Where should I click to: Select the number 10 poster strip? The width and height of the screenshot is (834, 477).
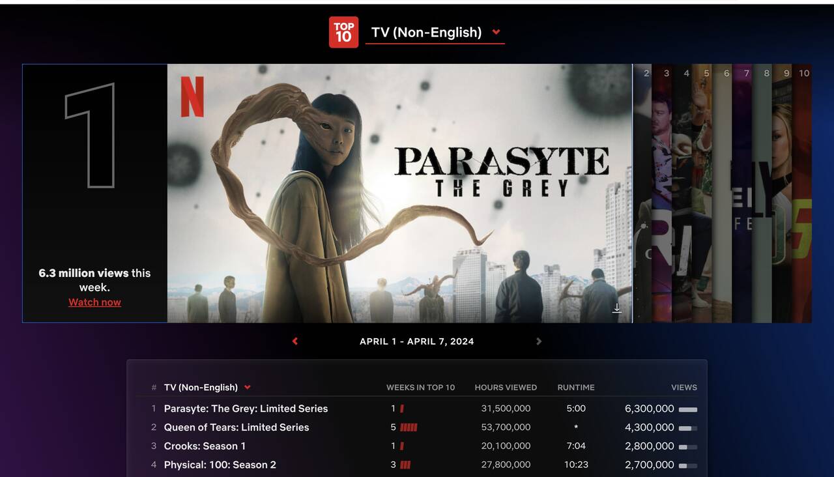(802, 193)
